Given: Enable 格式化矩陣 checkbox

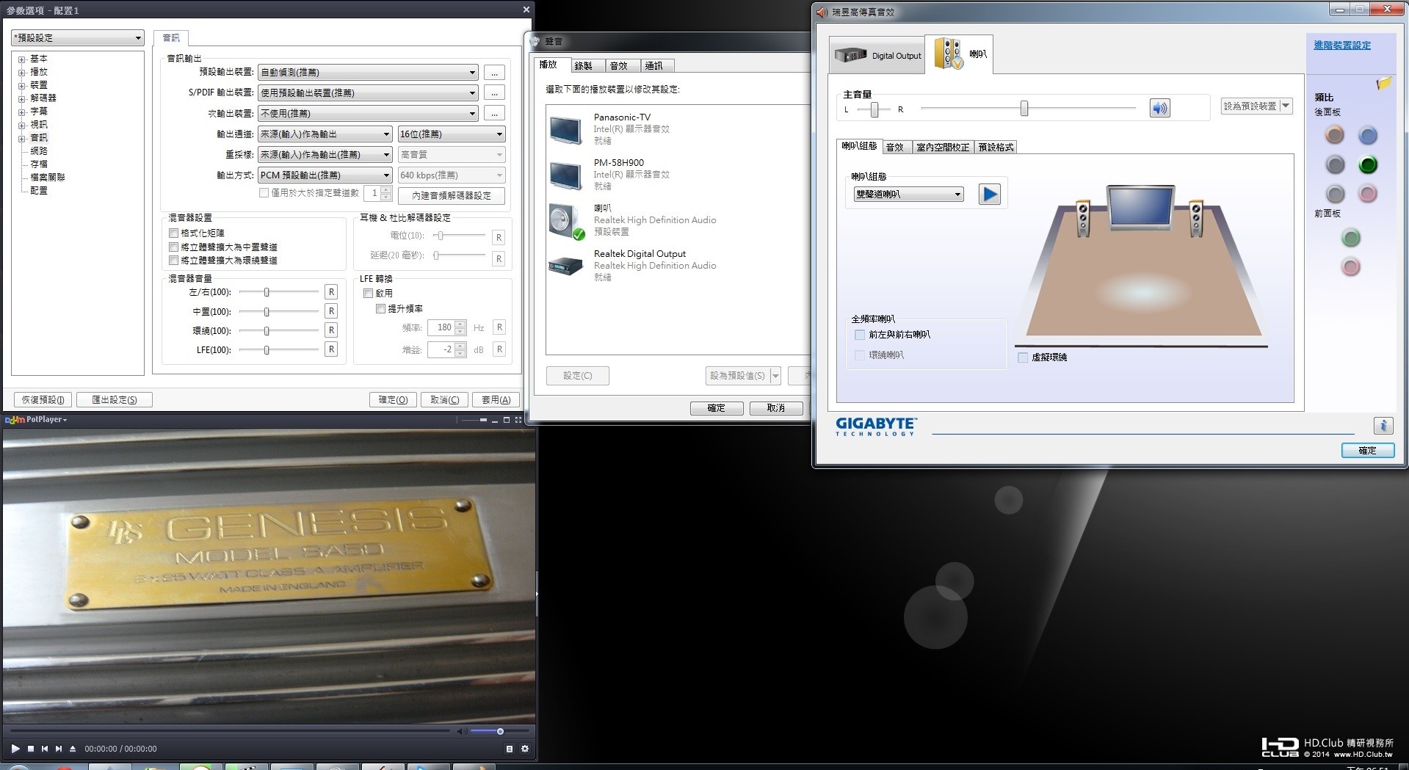Looking at the screenshot, I should 174,233.
